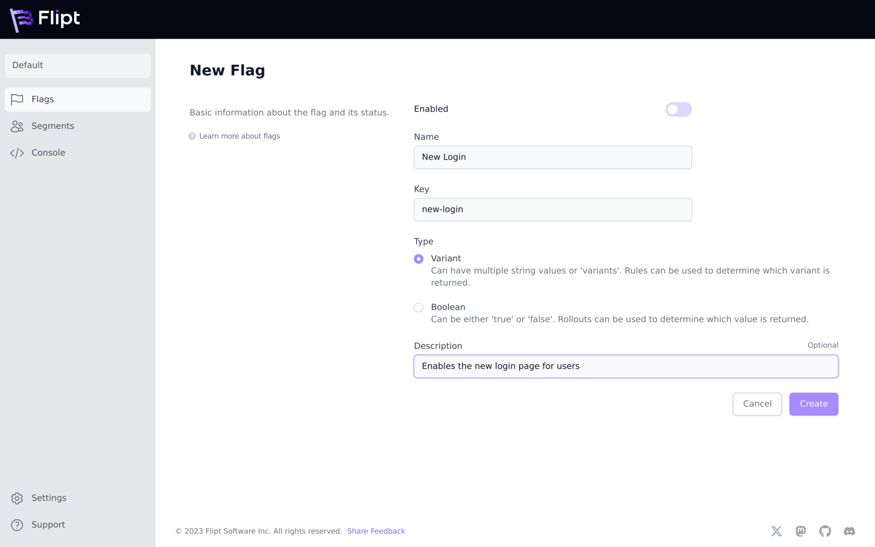Click the Mastodon icon
This screenshot has height=547, width=875.
point(801,531)
